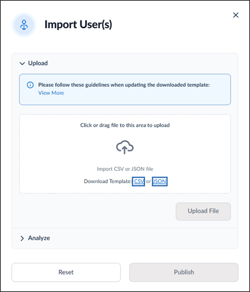Open the View More guidelines link

click(x=51, y=93)
